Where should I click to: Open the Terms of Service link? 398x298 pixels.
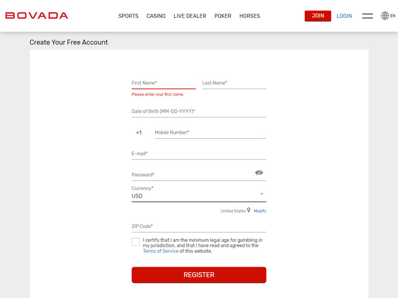pyautogui.click(x=160, y=251)
